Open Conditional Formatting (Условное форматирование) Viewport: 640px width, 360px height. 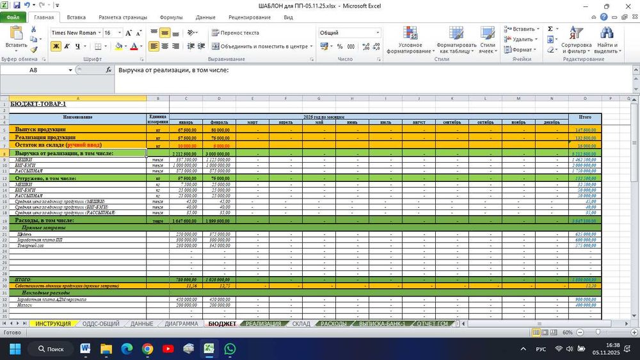(x=410, y=40)
